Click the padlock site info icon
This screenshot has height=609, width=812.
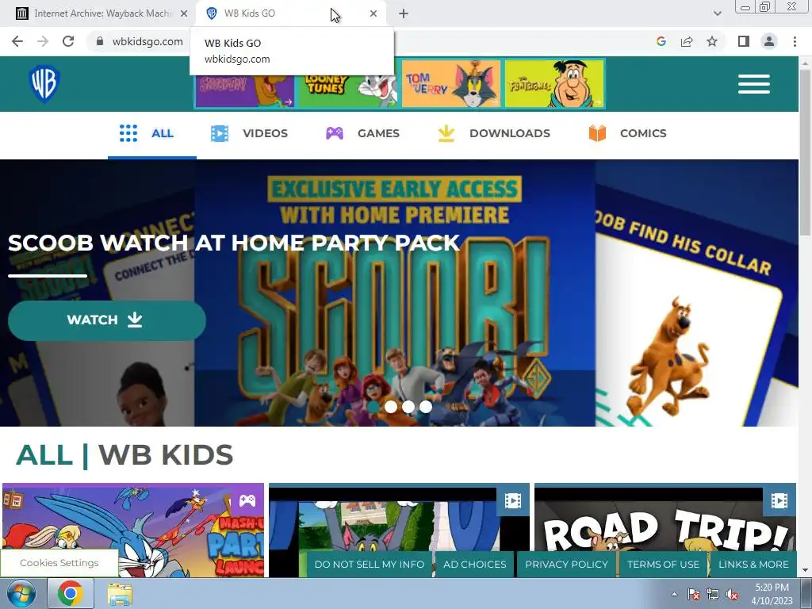pyautogui.click(x=100, y=41)
